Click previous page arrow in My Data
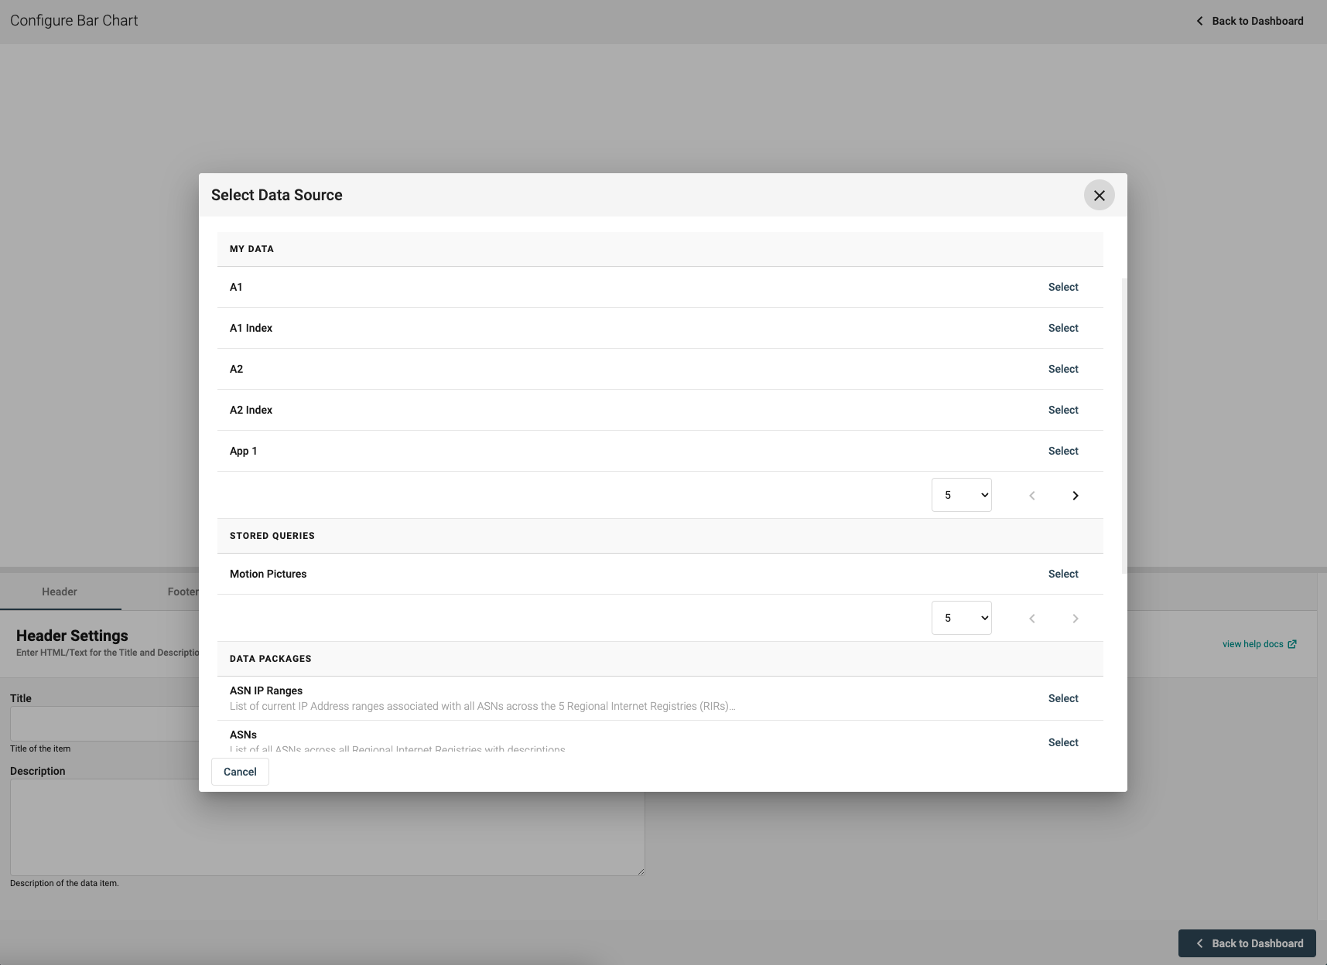 [x=1031, y=496]
